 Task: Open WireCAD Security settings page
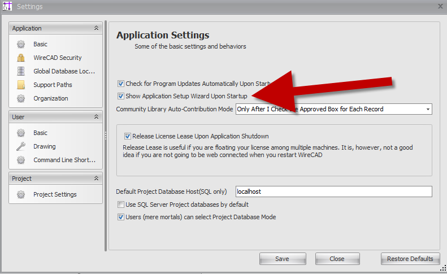tap(57, 58)
